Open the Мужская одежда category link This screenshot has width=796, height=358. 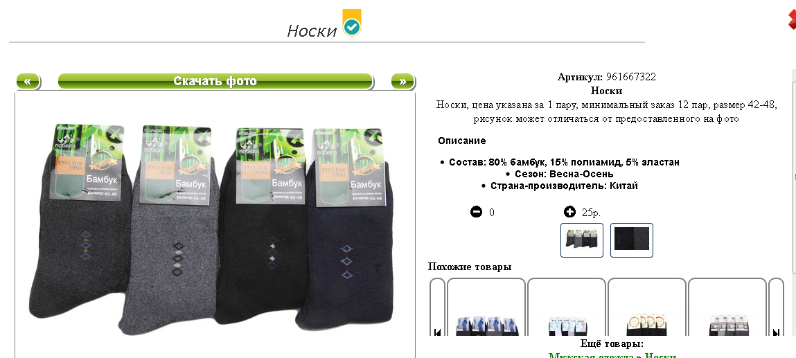click(x=591, y=356)
